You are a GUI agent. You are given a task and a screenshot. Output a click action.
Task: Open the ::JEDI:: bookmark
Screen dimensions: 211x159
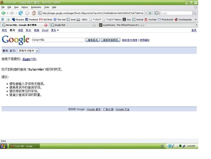click(82, 20)
